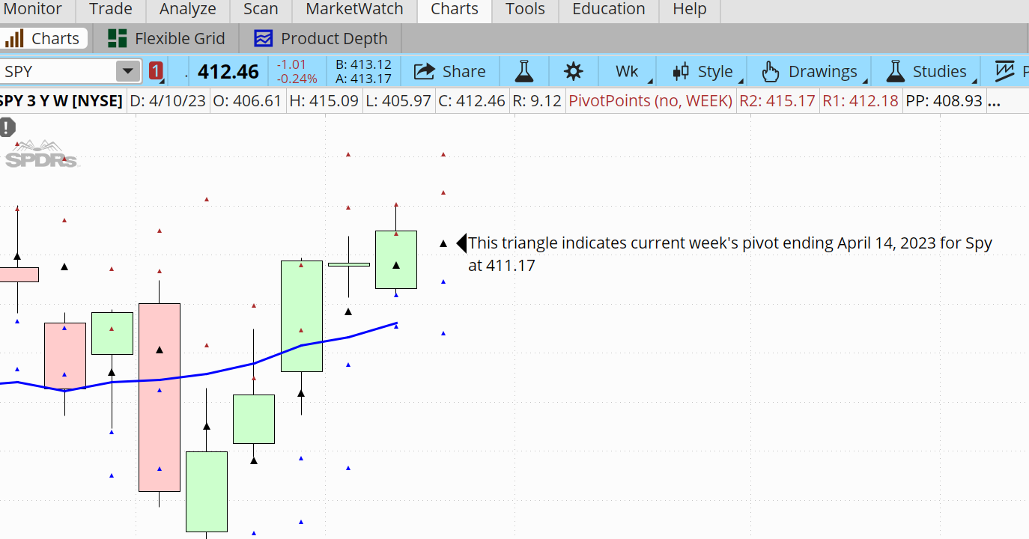Screen dimensions: 1029x539
Task: Click the exclamation alert icon on chart
Action: [x=7, y=128]
